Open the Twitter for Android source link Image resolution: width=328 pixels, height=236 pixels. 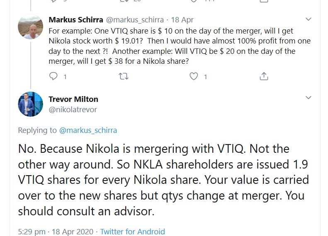pos(132,231)
